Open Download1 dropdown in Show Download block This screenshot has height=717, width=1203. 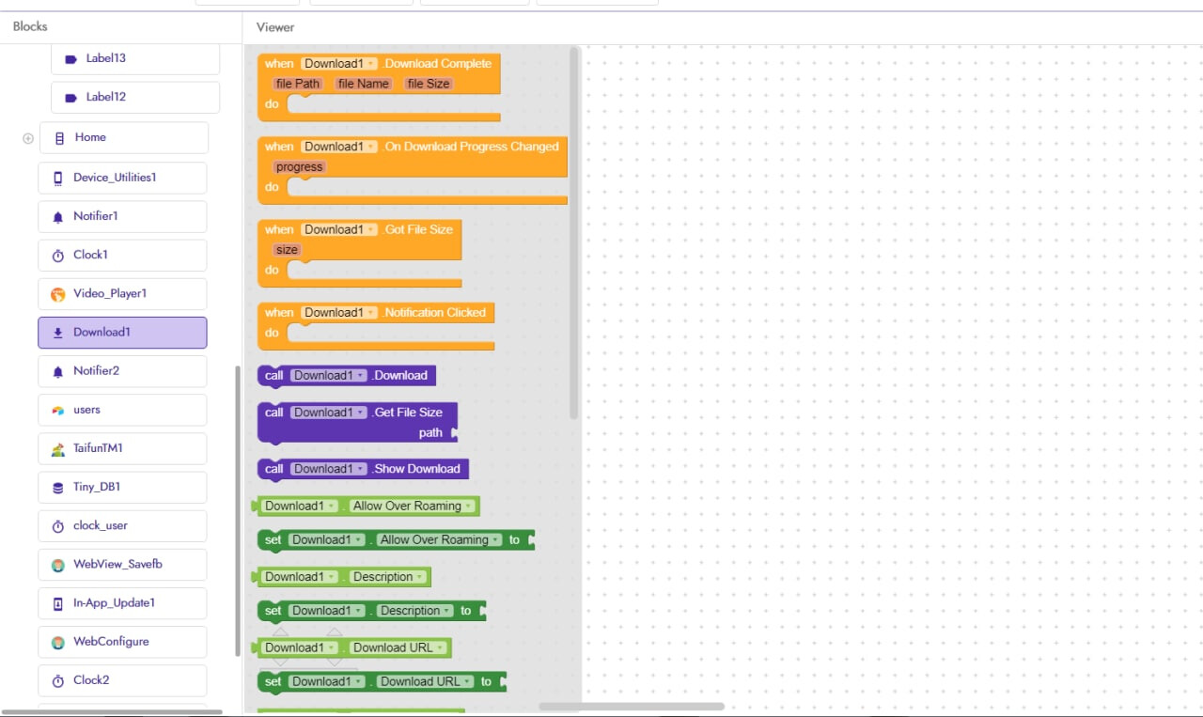coord(329,469)
